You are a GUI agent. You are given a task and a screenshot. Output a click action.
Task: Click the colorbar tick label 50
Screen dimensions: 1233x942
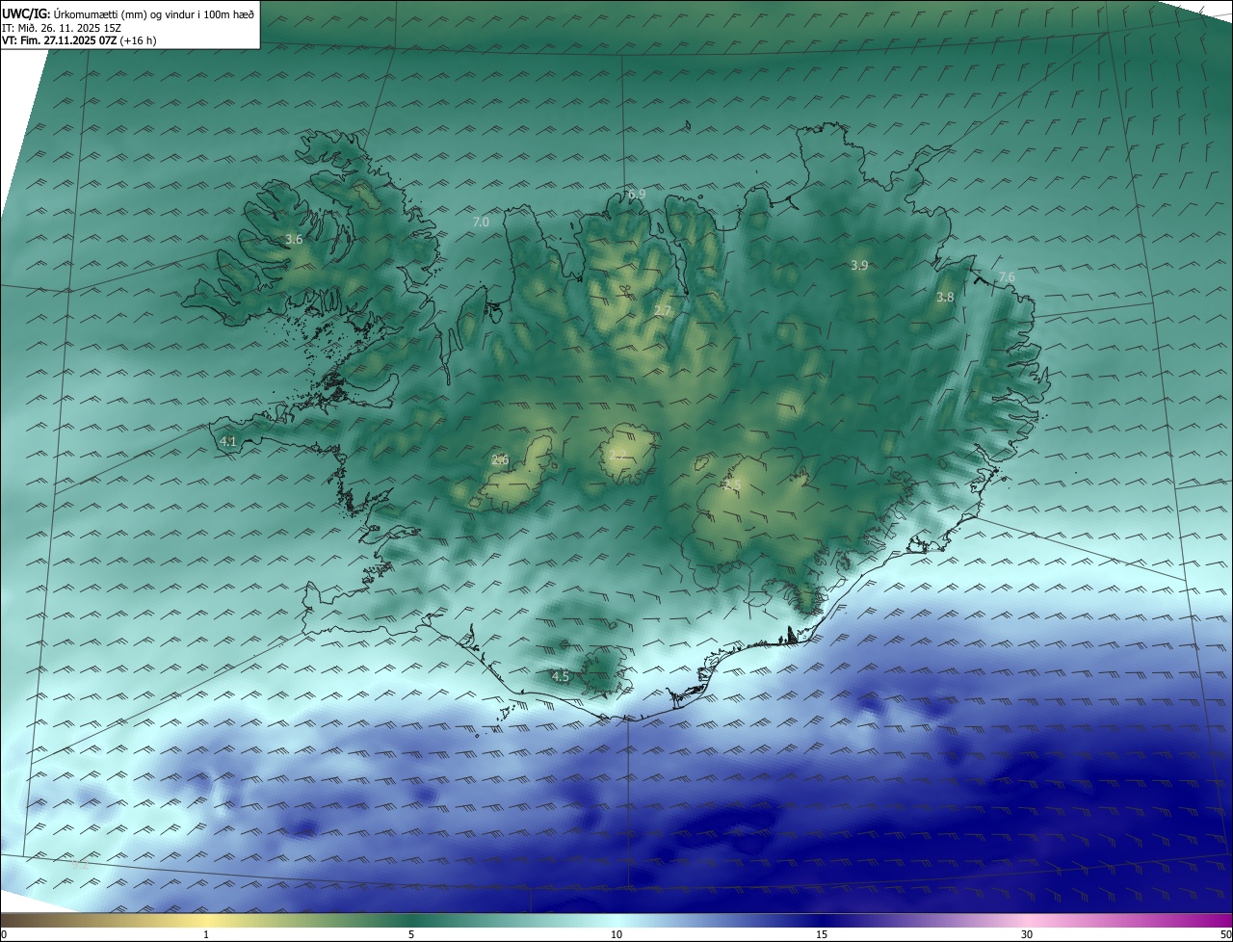(x=1225, y=934)
